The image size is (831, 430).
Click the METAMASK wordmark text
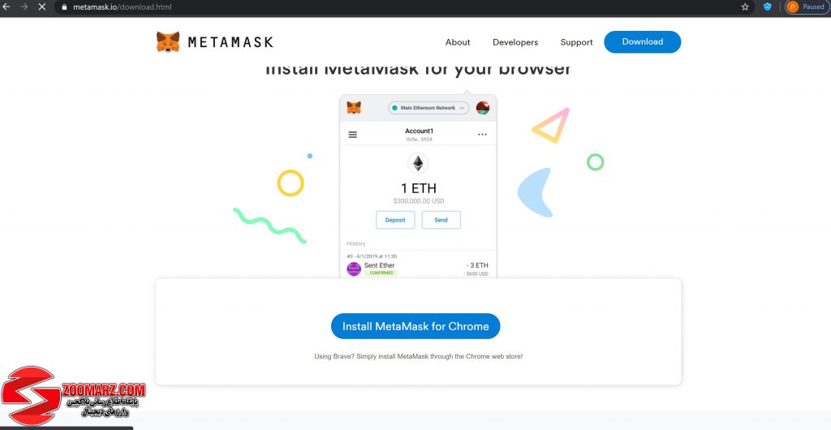(230, 42)
